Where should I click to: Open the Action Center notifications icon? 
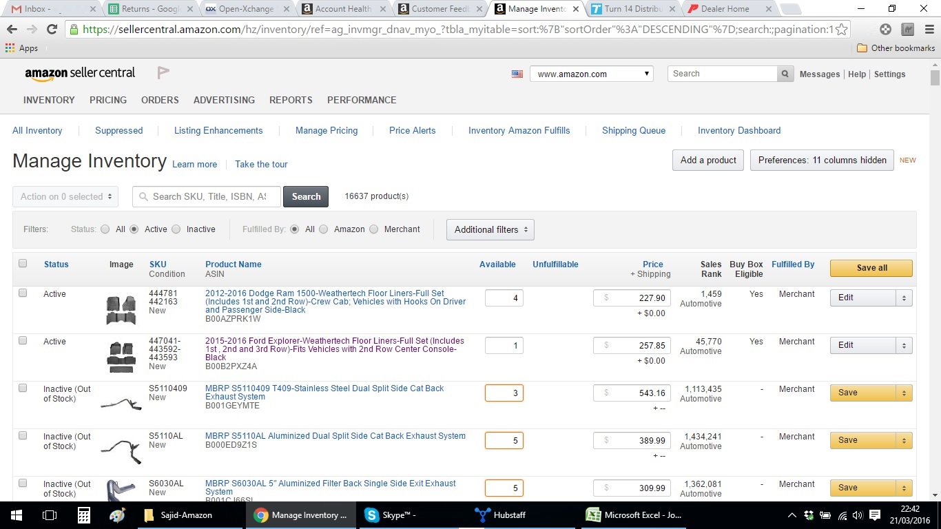click(x=875, y=515)
